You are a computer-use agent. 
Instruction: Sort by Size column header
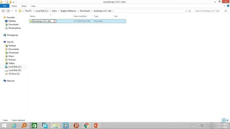[116, 16]
